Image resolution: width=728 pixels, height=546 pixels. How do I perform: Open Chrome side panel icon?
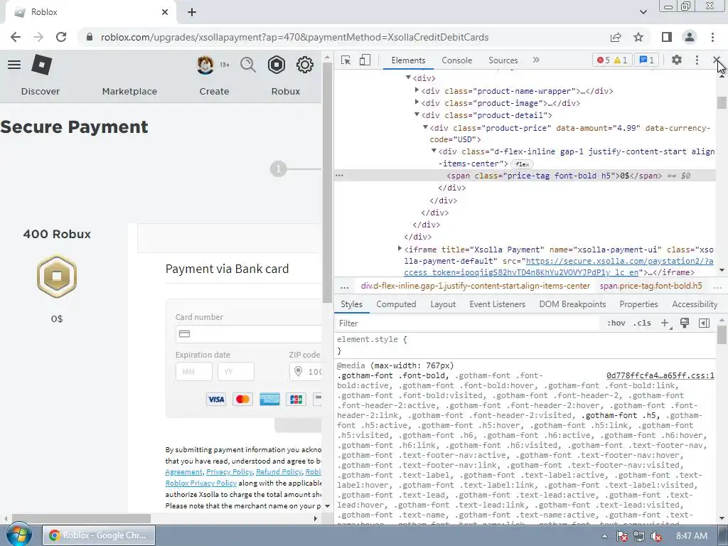pyautogui.click(x=667, y=37)
